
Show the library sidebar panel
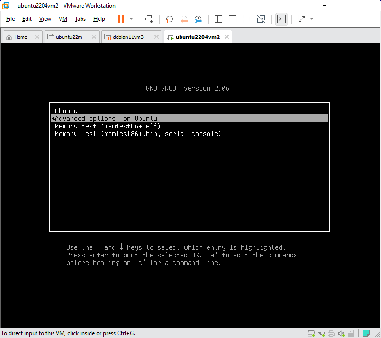[x=218, y=19]
